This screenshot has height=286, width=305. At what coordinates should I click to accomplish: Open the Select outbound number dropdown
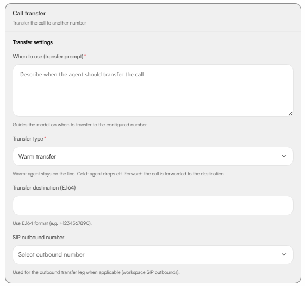click(x=153, y=254)
